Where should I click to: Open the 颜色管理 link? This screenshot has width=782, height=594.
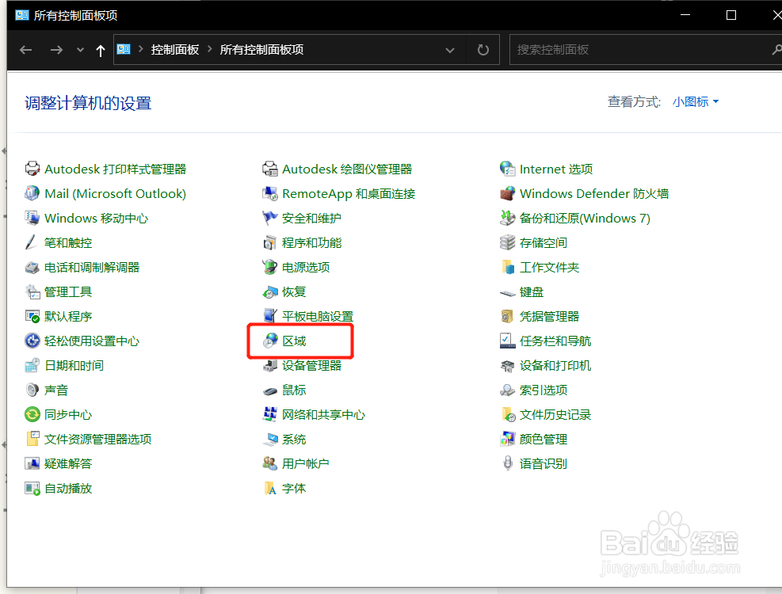tap(543, 439)
